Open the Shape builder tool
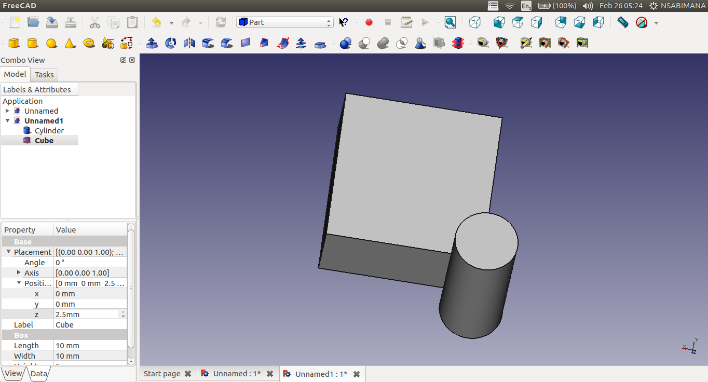This screenshot has width=708, height=382. point(127,43)
